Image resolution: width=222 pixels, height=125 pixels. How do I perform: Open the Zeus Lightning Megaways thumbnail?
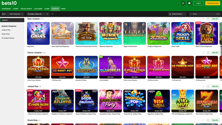pyautogui.click(x=62, y=33)
